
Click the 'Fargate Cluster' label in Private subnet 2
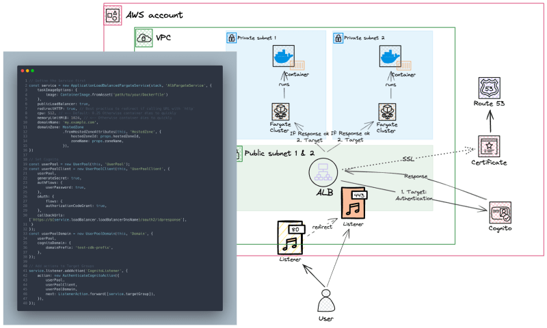[x=386, y=127]
